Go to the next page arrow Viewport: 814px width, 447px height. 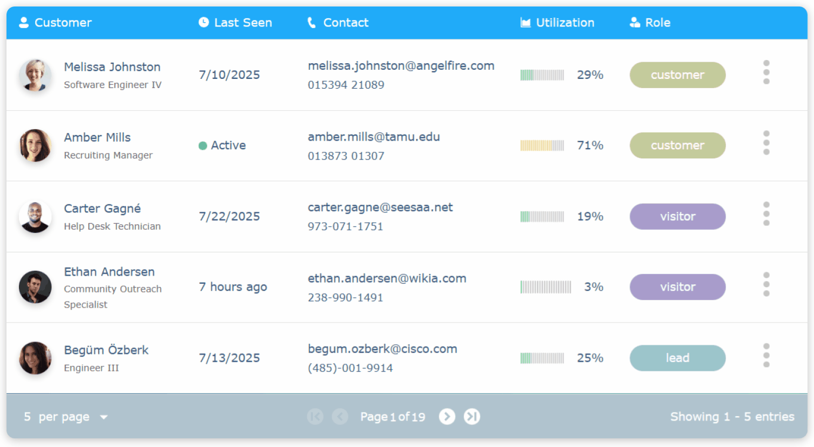click(447, 417)
